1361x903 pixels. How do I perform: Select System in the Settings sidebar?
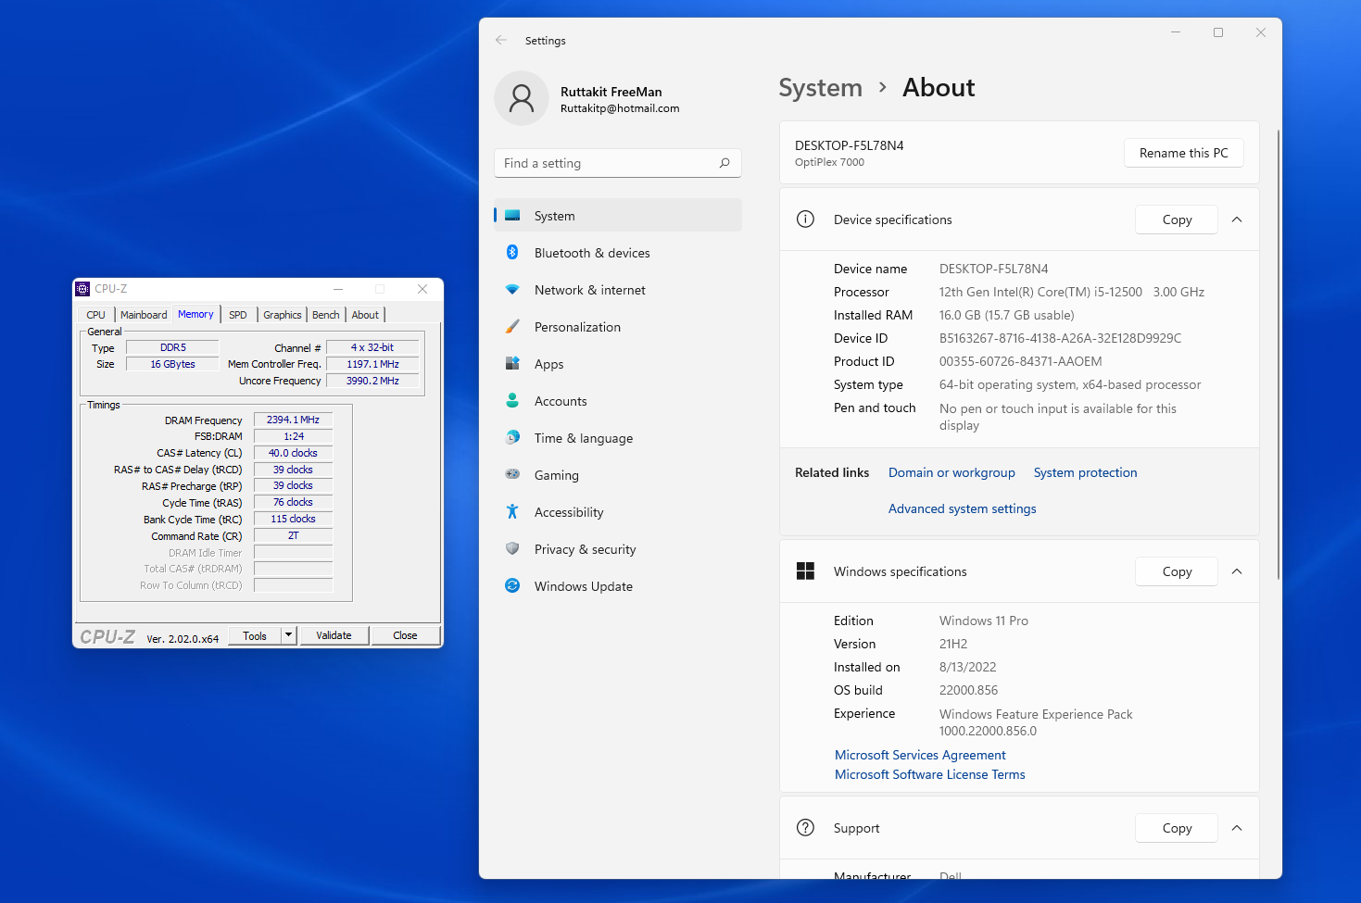click(x=618, y=216)
